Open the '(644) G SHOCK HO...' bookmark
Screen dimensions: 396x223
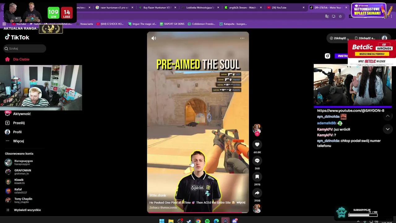[110, 24]
